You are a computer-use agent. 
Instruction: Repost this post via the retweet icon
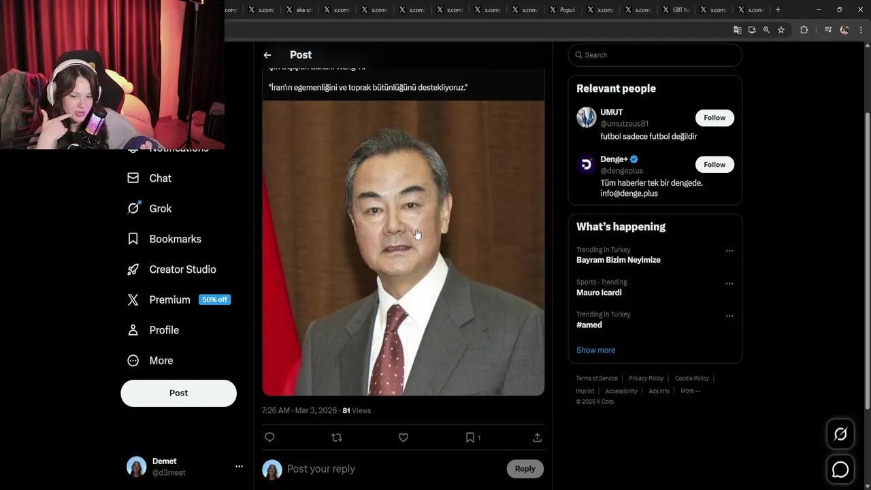click(x=336, y=438)
